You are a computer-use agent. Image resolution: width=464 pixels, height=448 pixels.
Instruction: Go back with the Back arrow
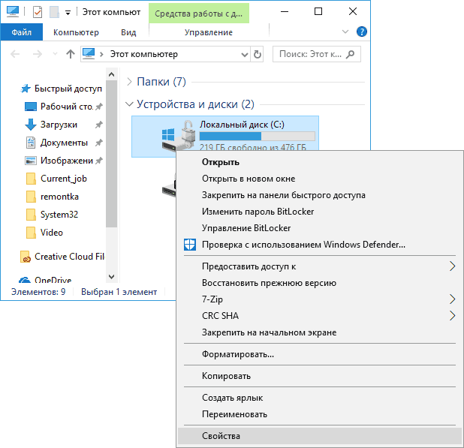(x=15, y=54)
